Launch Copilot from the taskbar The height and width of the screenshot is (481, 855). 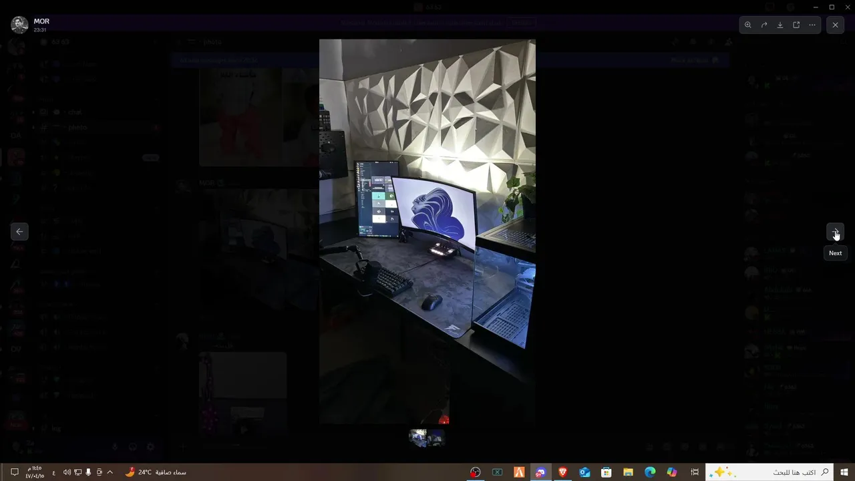tap(672, 472)
